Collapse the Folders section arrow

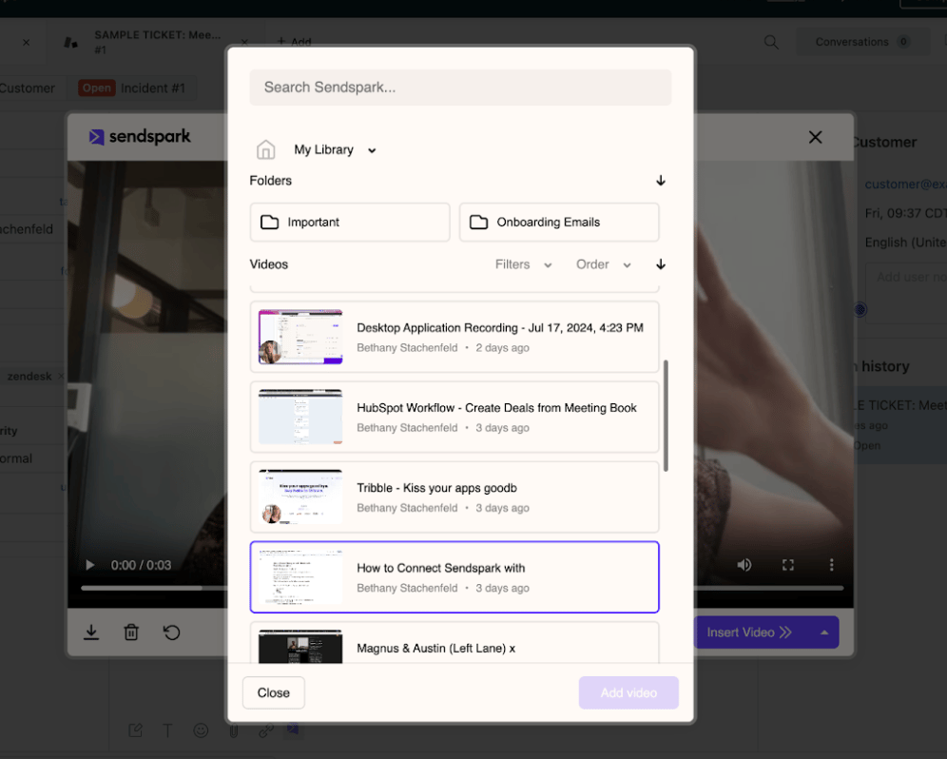[x=661, y=181]
